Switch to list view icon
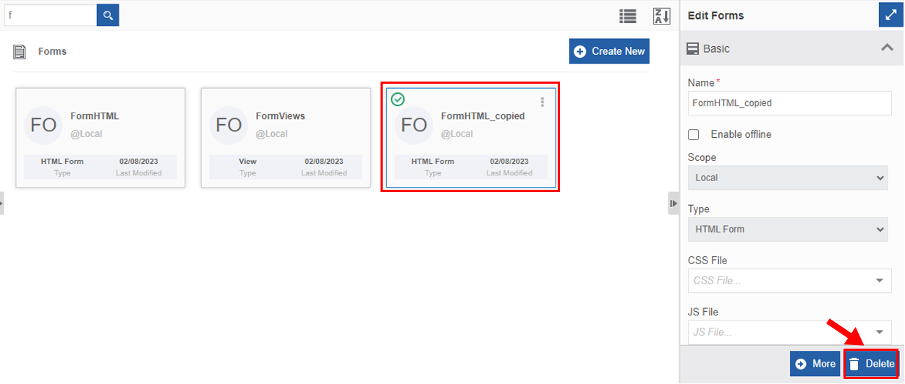 (627, 16)
